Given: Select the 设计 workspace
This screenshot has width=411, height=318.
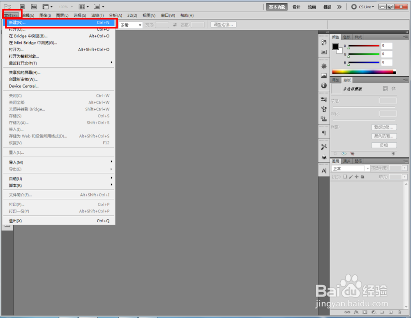Looking at the screenshot, I should coord(296,7).
